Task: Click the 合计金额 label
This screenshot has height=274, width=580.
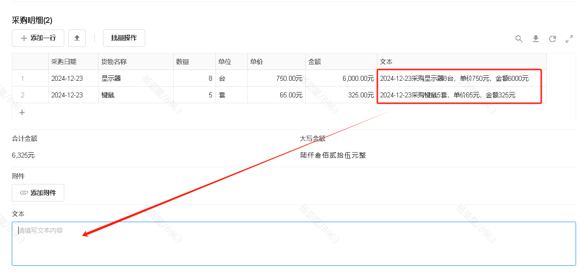Action: [25, 138]
